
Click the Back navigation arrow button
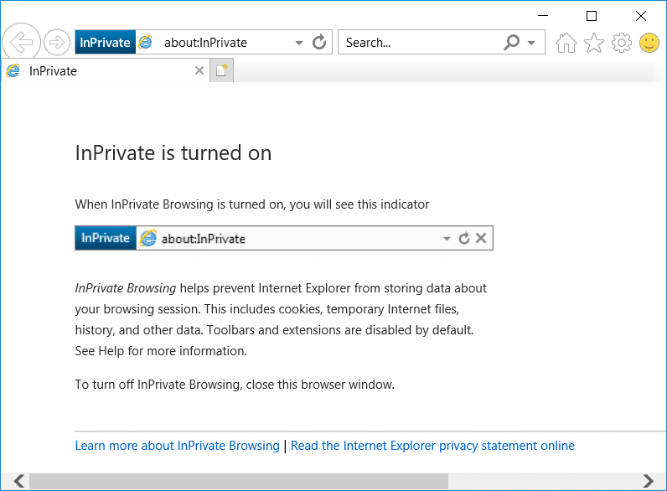[22, 42]
